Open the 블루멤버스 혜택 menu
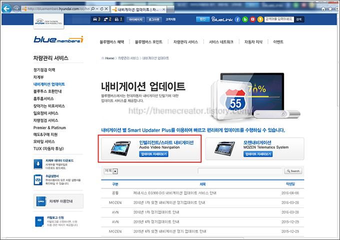This screenshot has height=240, width=340. coord(111,42)
